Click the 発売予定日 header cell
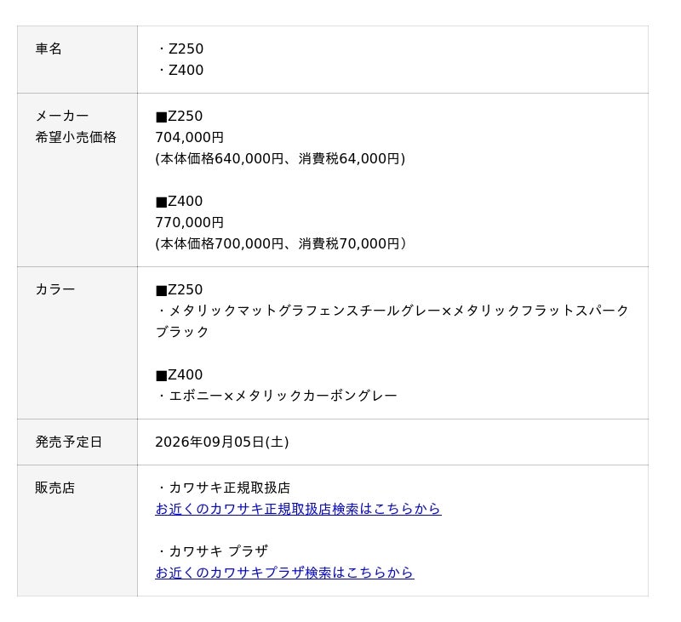 pyautogui.click(x=77, y=442)
